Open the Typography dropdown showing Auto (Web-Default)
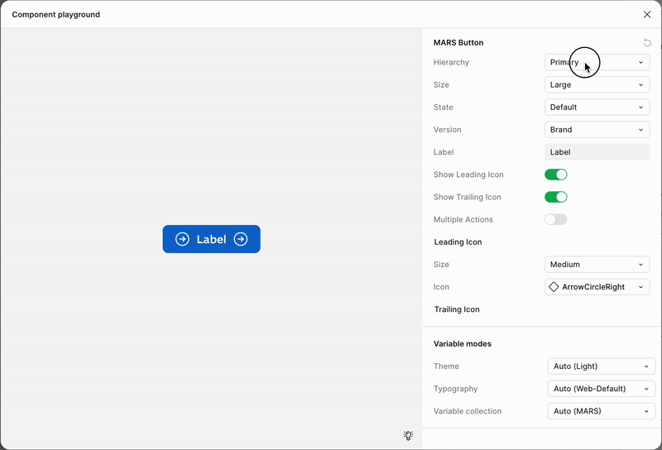 click(x=602, y=388)
